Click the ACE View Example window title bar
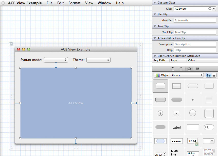This screenshot has width=218, height=156. (x=76, y=49)
